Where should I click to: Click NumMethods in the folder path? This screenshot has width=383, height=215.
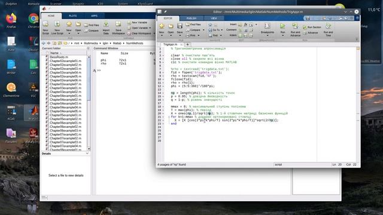tap(135, 43)
